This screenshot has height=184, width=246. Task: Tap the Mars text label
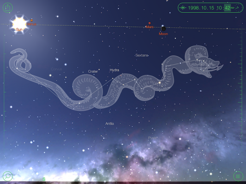[x=150, y=27]
